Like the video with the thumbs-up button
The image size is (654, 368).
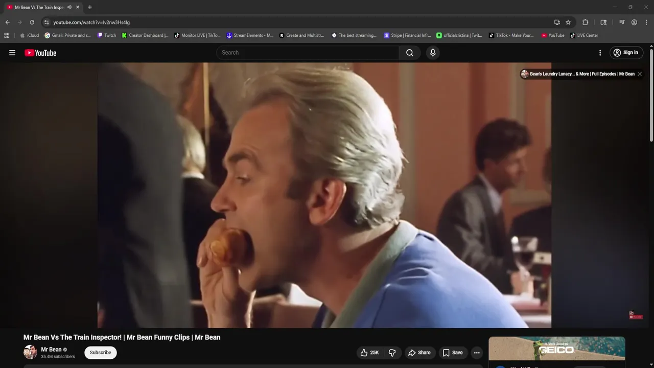pos(370,353)
